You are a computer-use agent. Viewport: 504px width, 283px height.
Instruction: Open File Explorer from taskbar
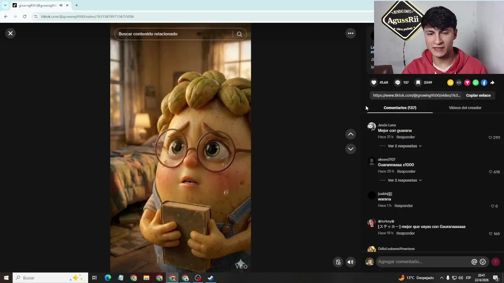146,278
